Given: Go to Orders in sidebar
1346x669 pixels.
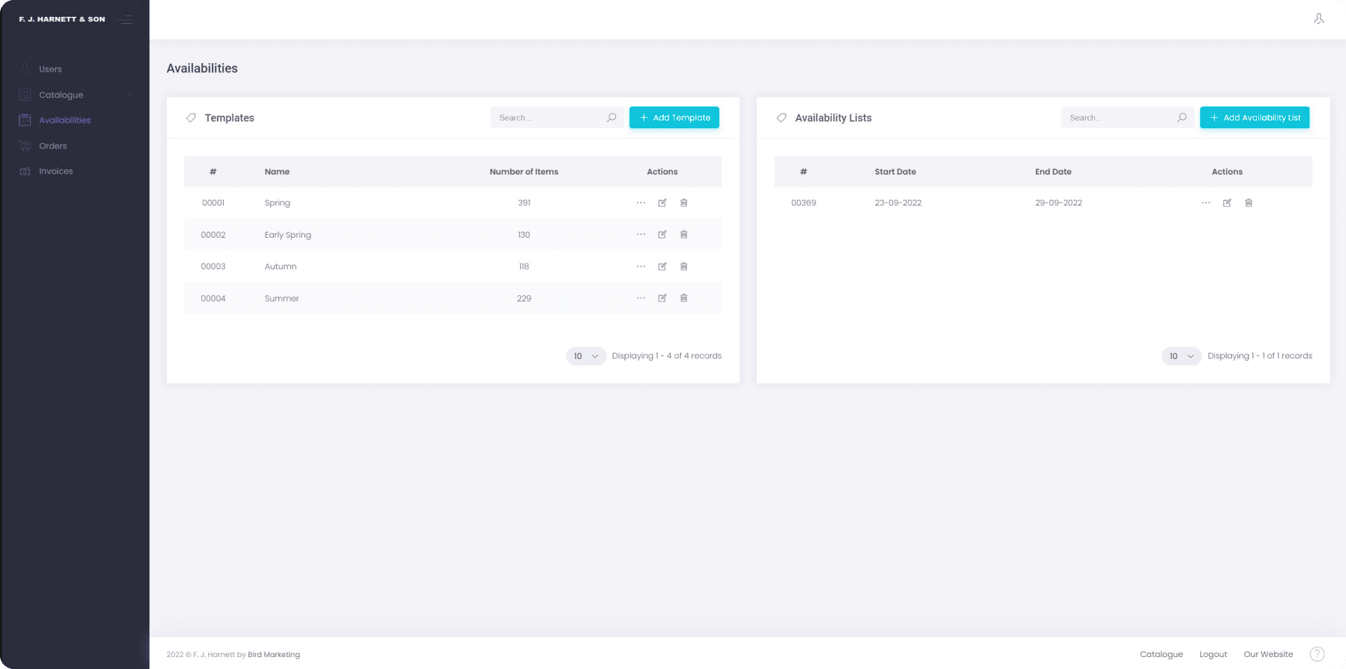Looking at the screenshot, I should pos(53,146).
